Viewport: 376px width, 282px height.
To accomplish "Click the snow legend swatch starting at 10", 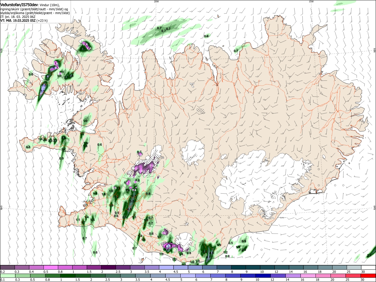I will pyautogui.click(x=267, y=267).
